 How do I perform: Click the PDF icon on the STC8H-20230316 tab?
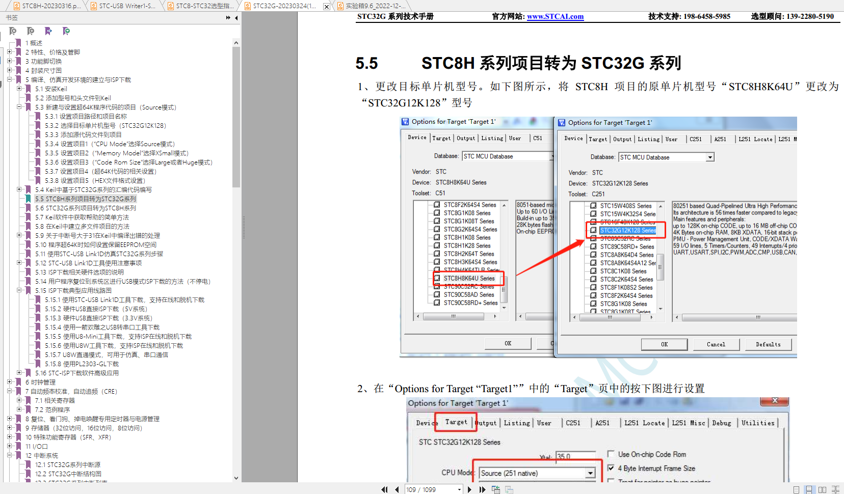pos(17,6)
